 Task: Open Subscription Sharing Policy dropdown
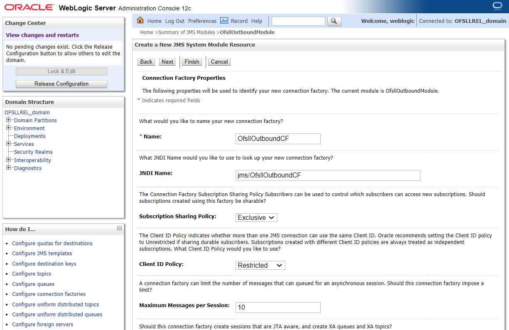coord(256,217)
